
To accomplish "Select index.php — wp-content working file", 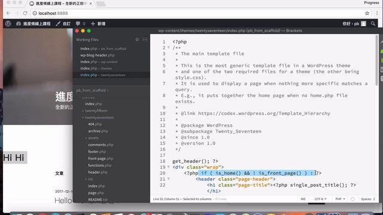I will pos(111,62).
